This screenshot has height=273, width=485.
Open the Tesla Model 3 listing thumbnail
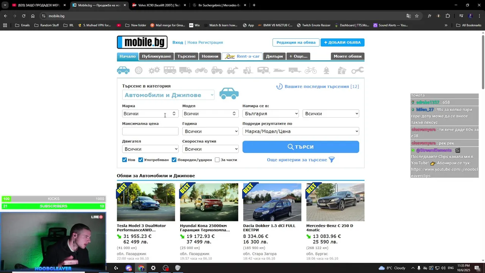point(146,202)
